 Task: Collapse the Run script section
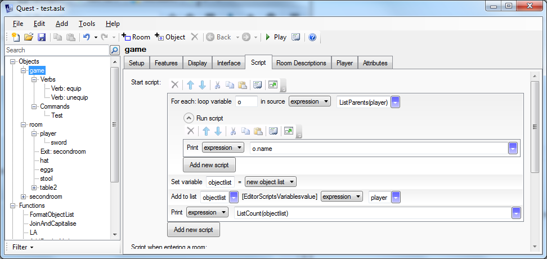click(188, 118)
